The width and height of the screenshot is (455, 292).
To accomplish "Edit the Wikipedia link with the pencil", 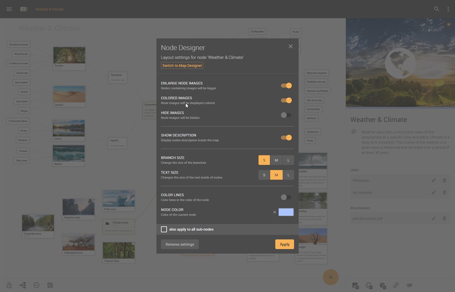I will [433, 180].
